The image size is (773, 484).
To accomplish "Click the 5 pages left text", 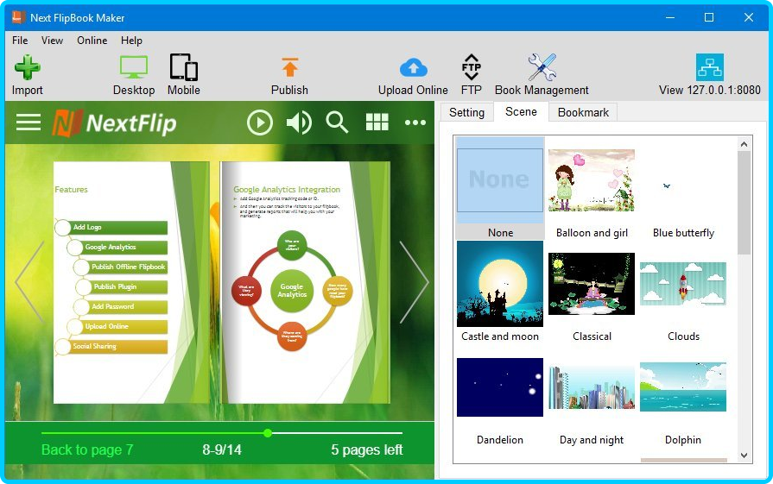I will [x=367, y=449].
